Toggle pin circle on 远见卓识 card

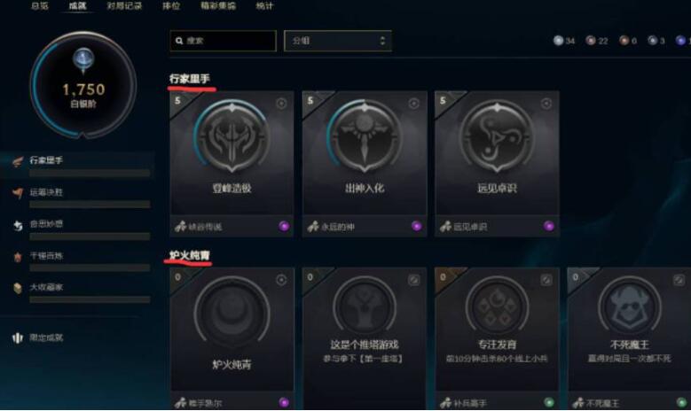click(546, 104)
